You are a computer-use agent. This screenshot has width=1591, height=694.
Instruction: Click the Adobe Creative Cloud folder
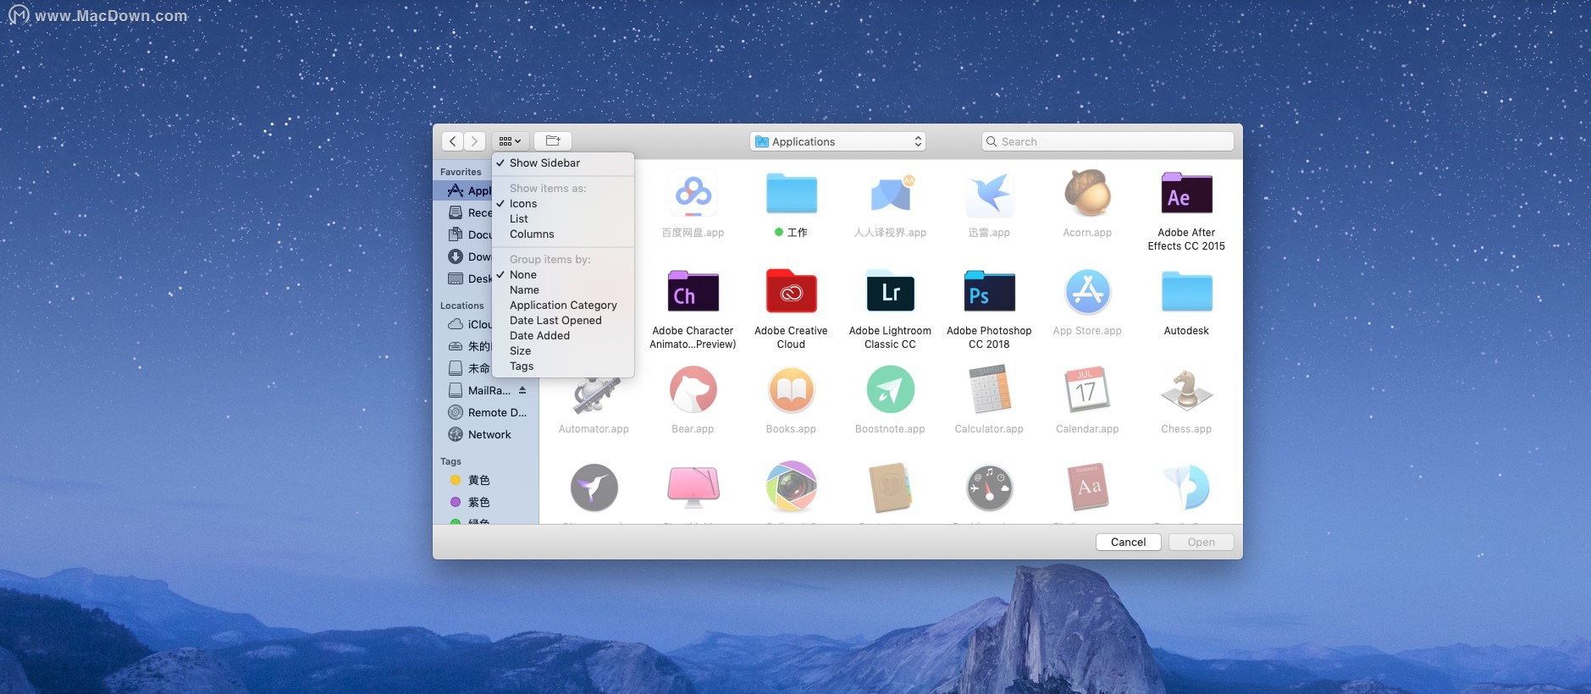coord(791,293)
